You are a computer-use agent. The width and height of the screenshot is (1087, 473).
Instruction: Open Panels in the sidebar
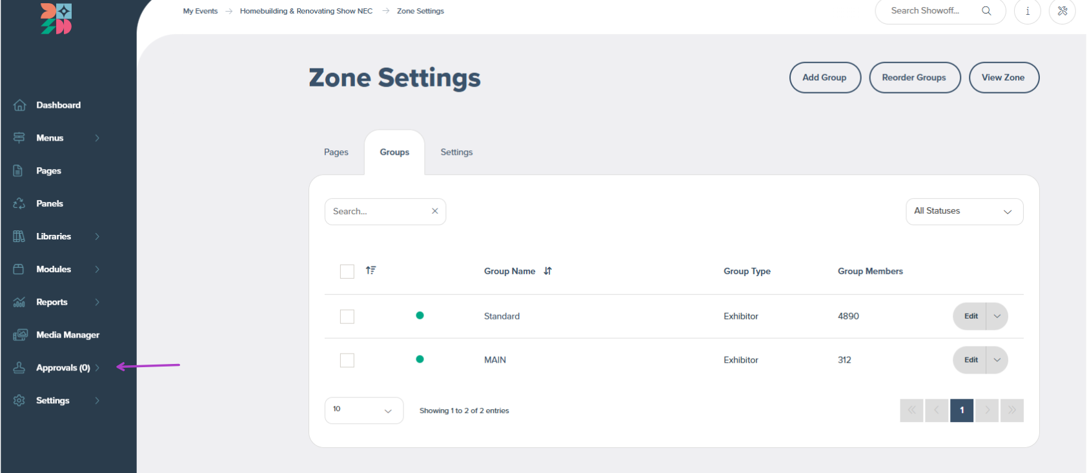click(x=50, y=203)
